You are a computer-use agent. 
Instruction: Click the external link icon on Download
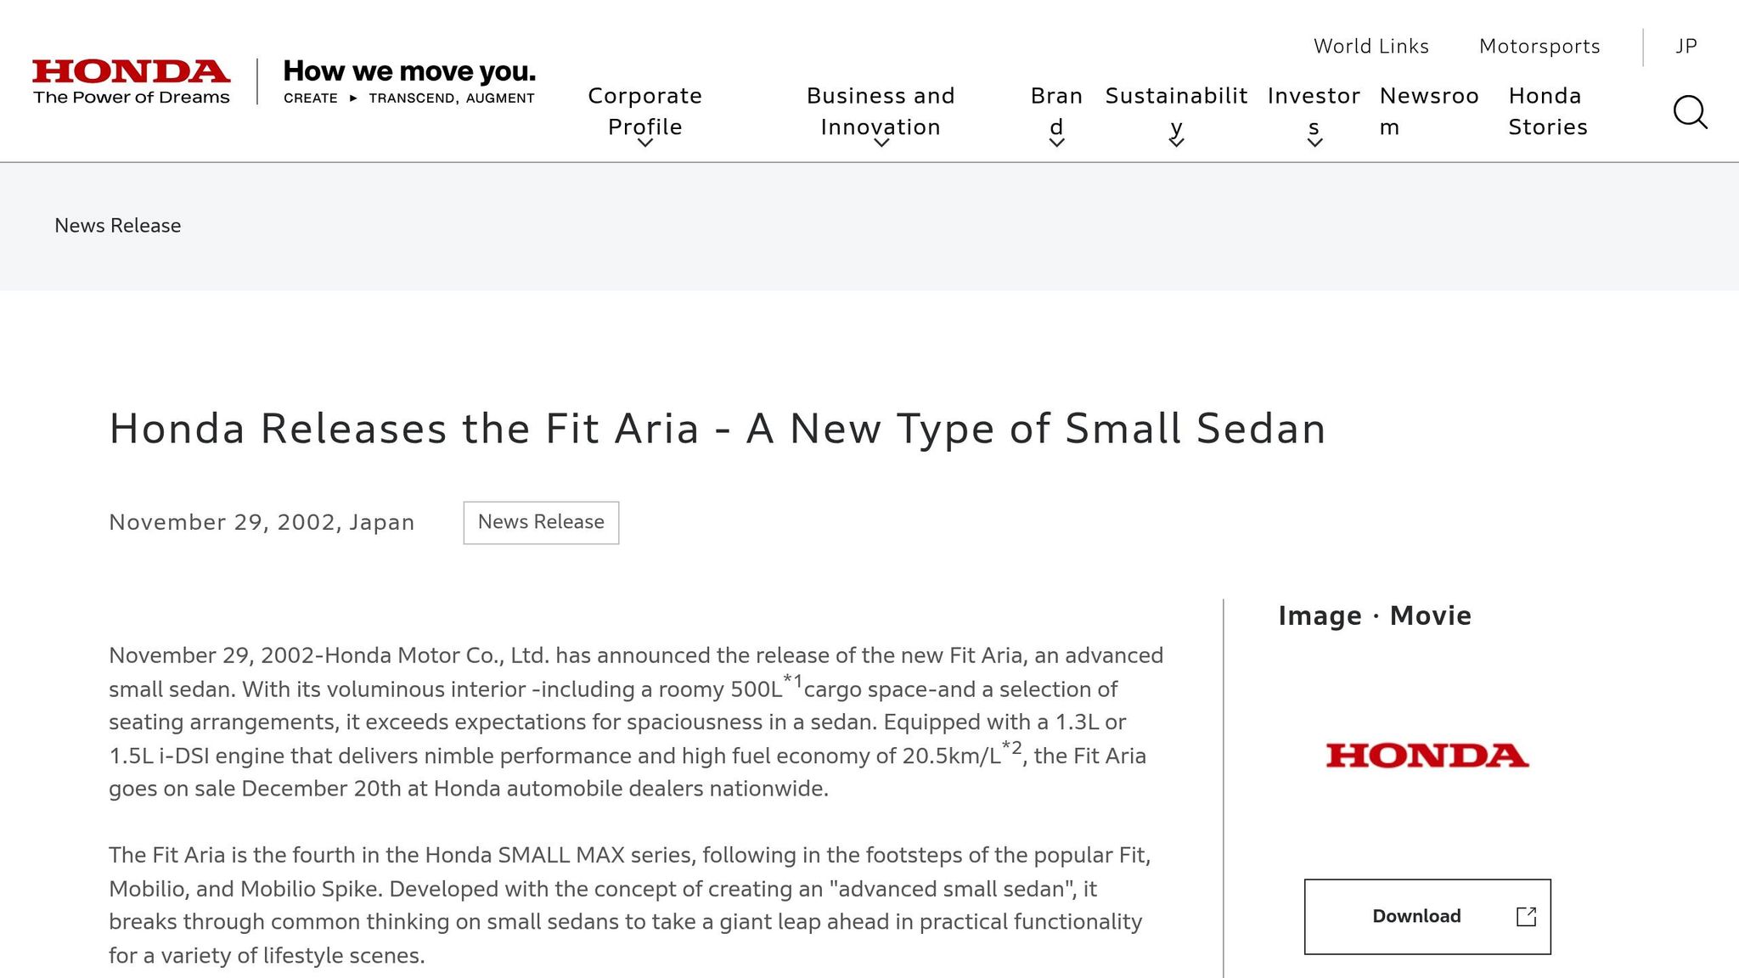(x=1527, y=917)
